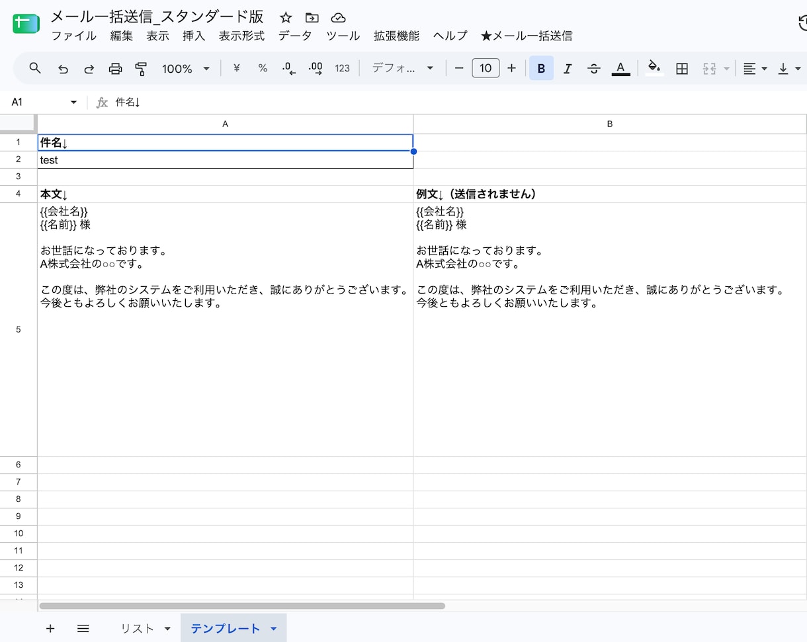Image resolution: width=807 pixels, height=642 pixels.
Task: Click the name box showing A1
Action: tap(36, 102)
